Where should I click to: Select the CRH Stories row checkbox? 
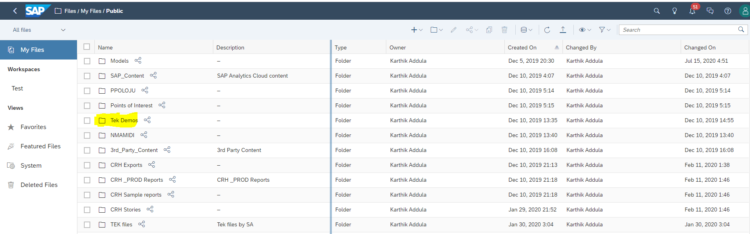point(87,210)
